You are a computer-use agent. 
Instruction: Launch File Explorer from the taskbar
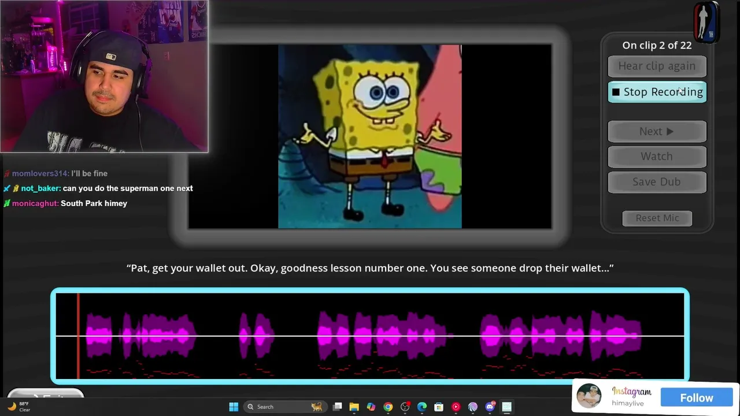[354, 407]
